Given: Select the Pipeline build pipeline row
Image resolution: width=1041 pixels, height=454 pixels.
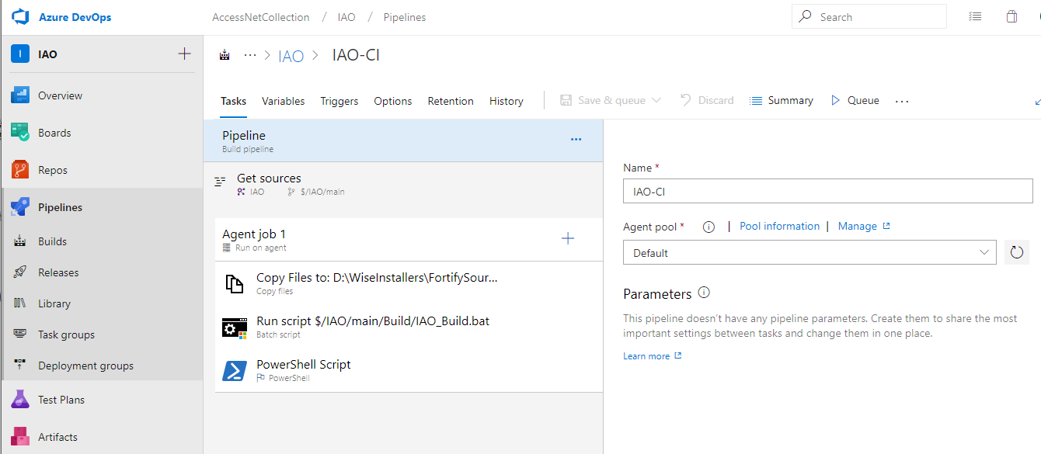Looking at the screenshot, I should (403, 140).
